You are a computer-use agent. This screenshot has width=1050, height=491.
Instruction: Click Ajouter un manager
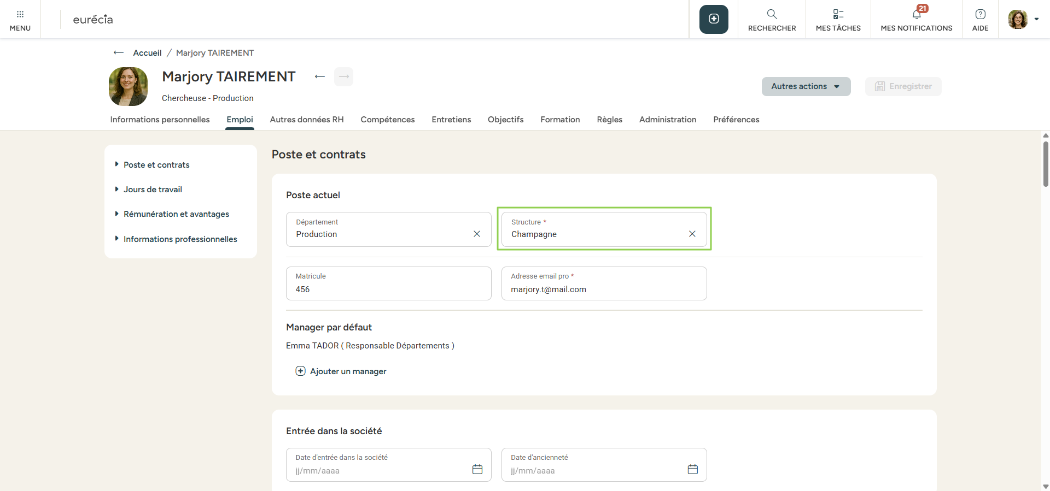click(341, 371)
